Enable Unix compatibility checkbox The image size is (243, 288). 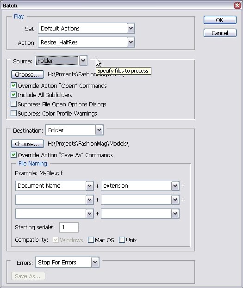122,240
